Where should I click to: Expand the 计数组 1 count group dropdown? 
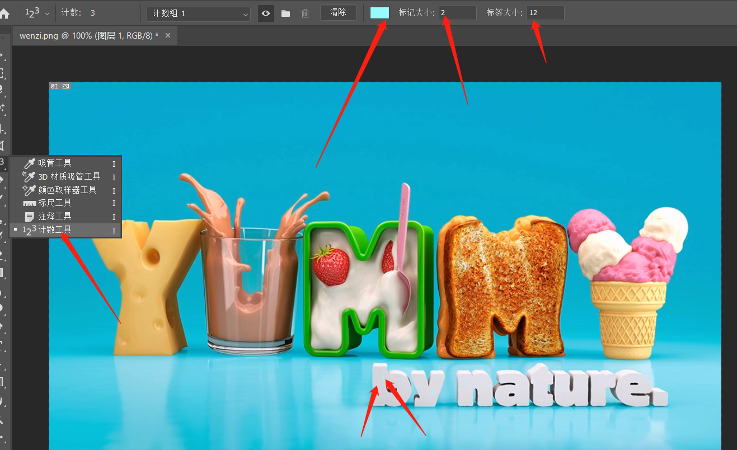tap(199, 13)
